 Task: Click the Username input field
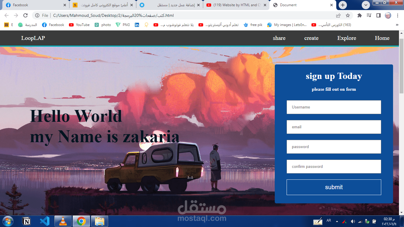(334, 107)
